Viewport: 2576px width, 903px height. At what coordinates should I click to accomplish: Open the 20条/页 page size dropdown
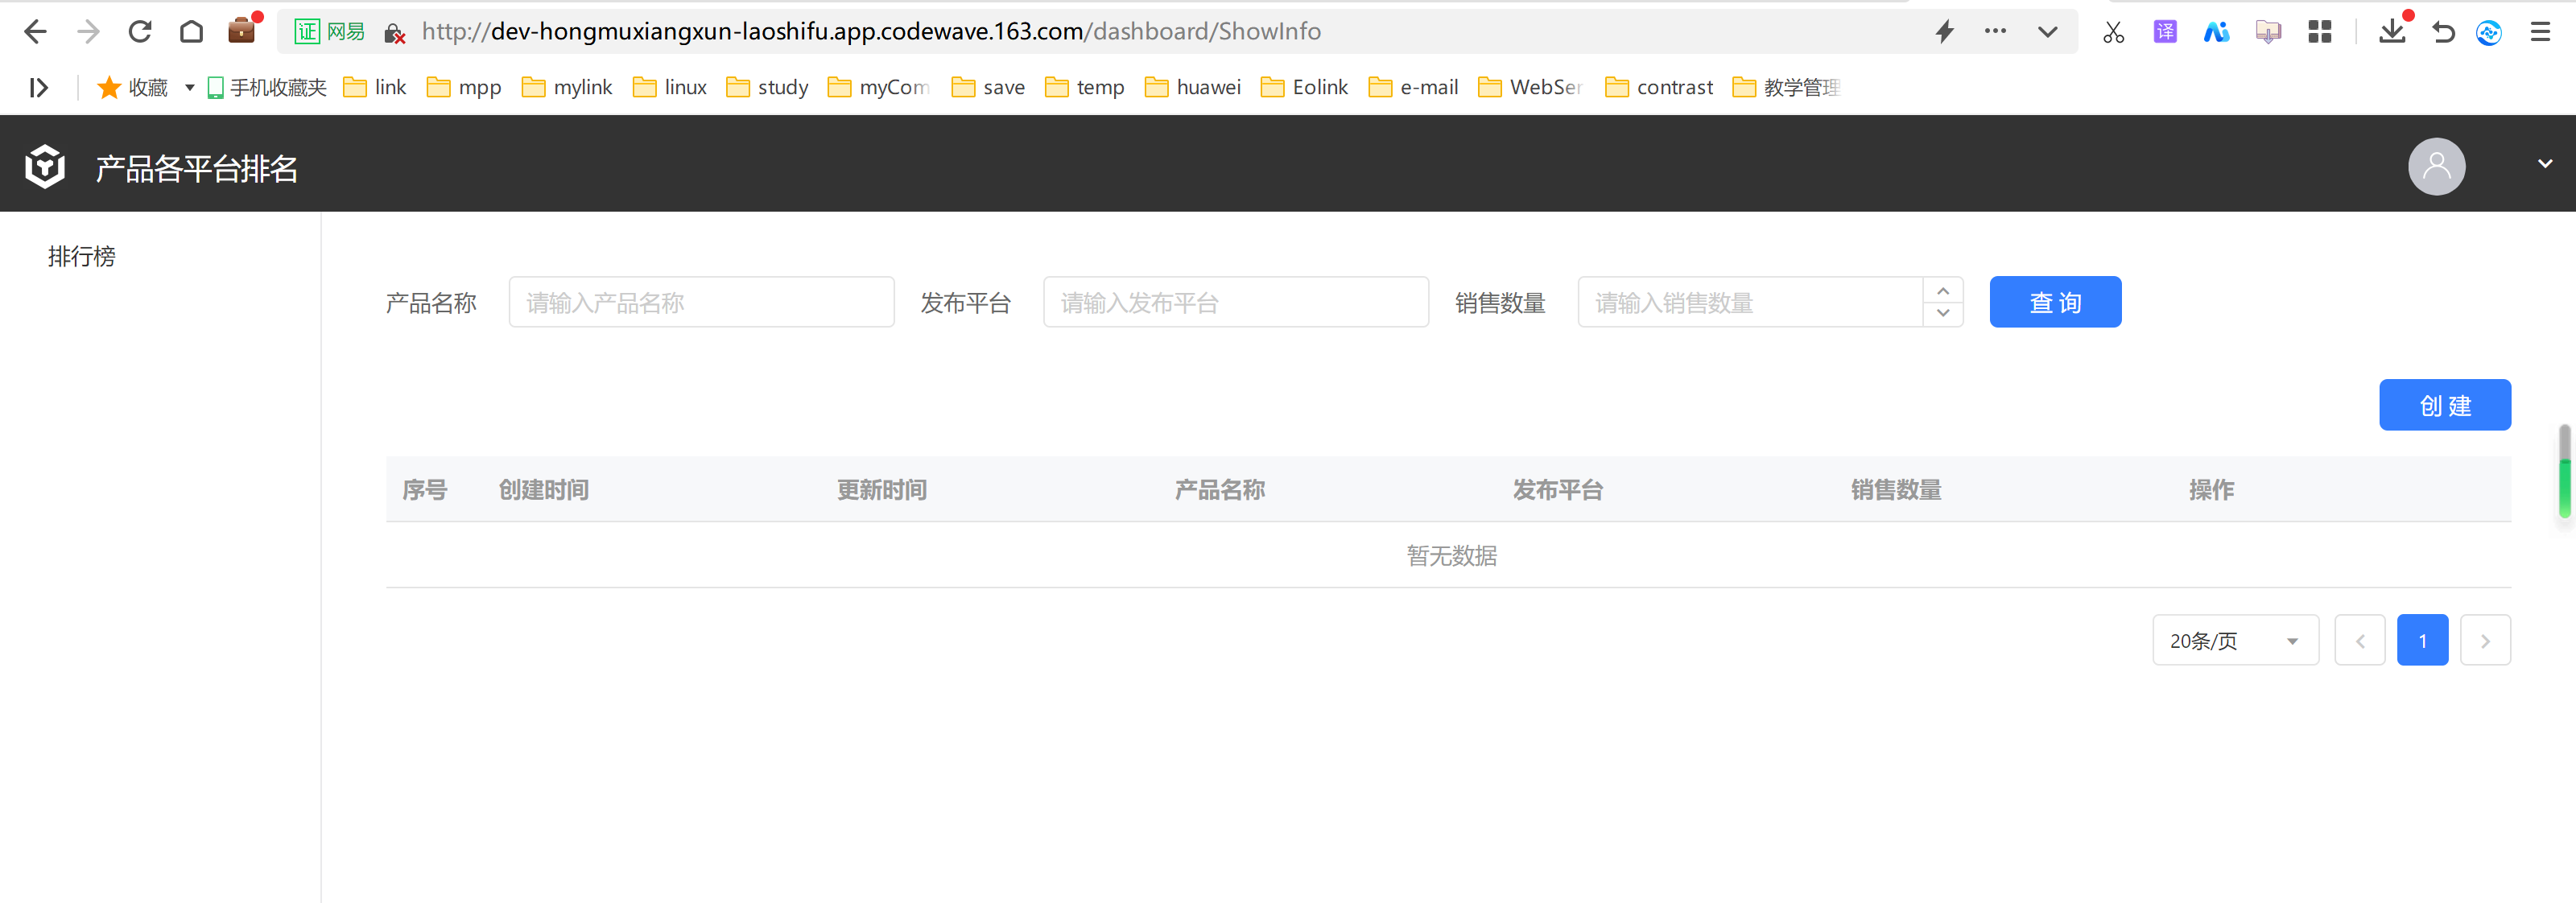tap(2235, 640)
